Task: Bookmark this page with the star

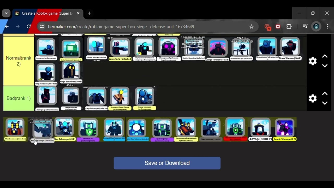Action: coord(252,27)
